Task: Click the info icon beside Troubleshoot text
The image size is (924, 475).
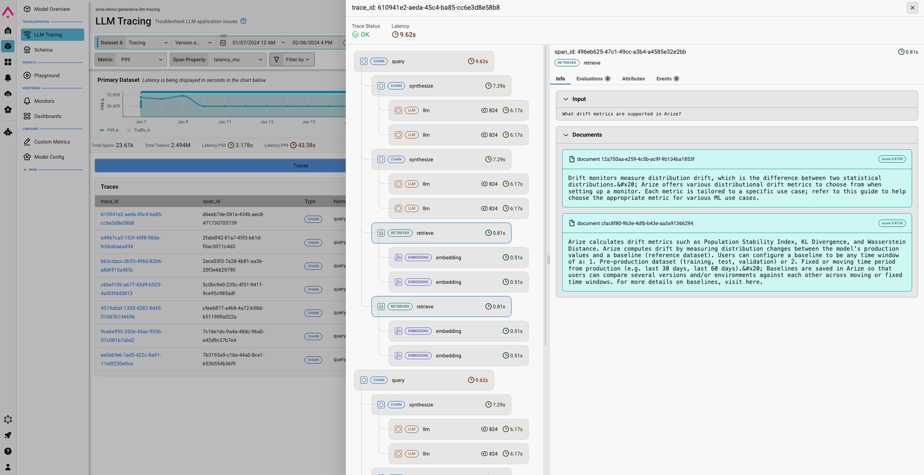Action: pyautogui.click(x=243, y=21)
